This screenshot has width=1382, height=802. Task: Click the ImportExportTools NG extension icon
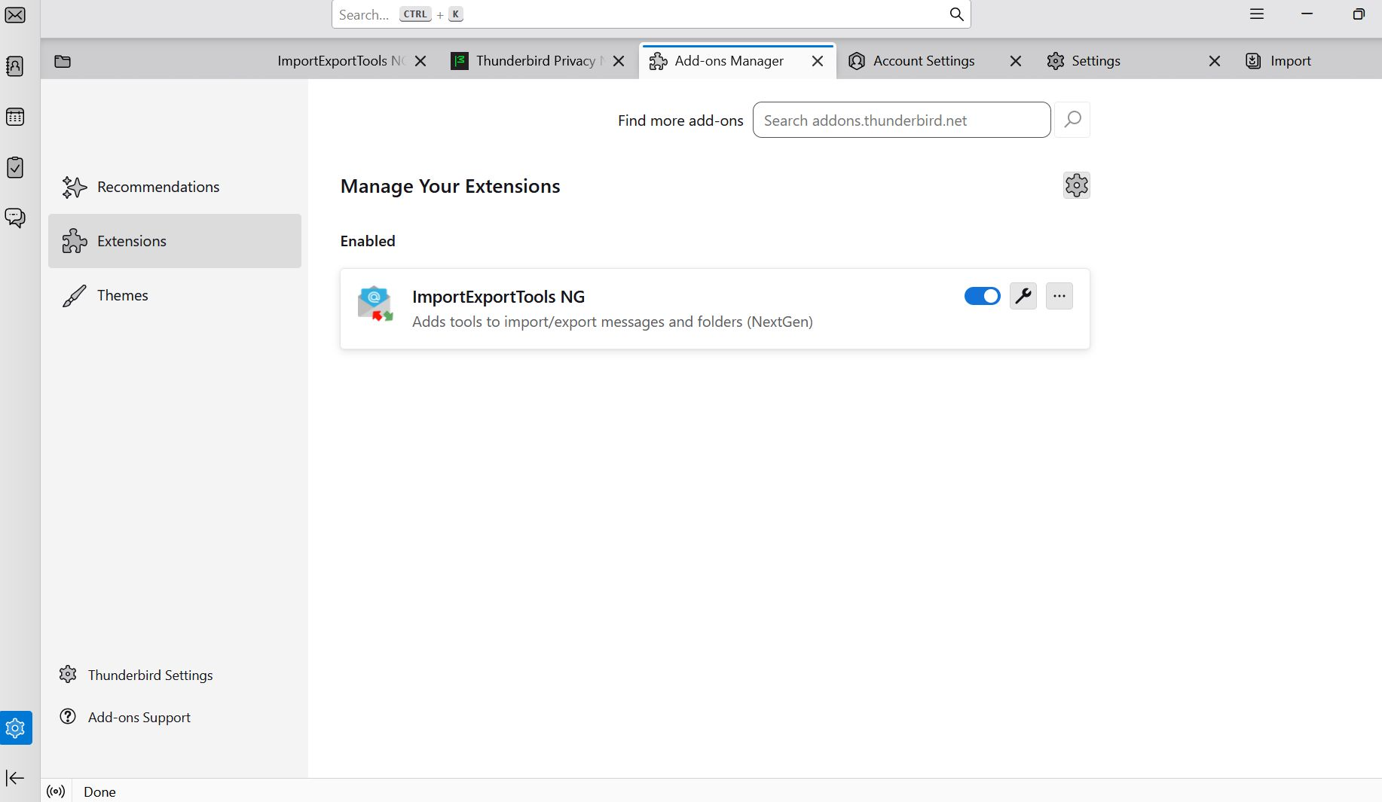(x=375, y=303)
